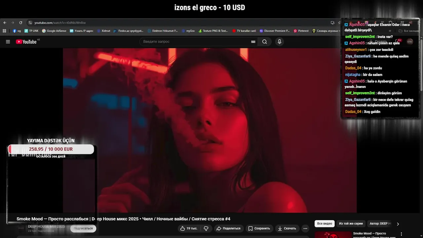Open the Smoke Mood recommended video thumbnail
Image resolution: width=423 pixels, height=238 pixels.
pyautogui.click(x=333, y=235)
